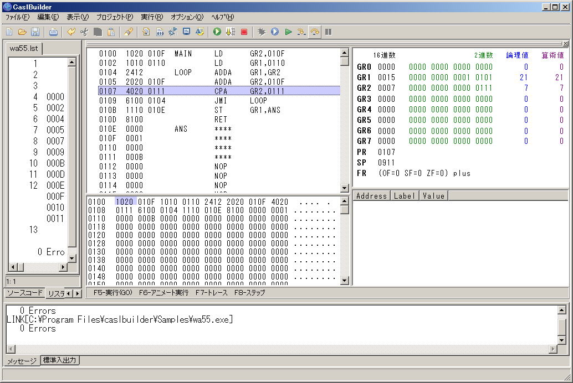Select the wa55.lst file tab
Screen dimensions: 573x383
point(23,48)
